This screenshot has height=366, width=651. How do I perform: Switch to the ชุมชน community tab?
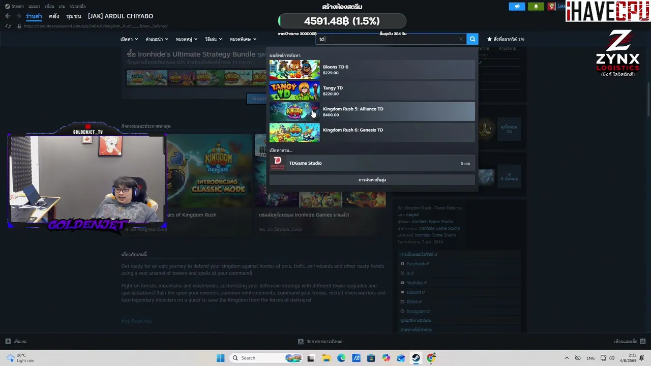click(x=74, y=16)
